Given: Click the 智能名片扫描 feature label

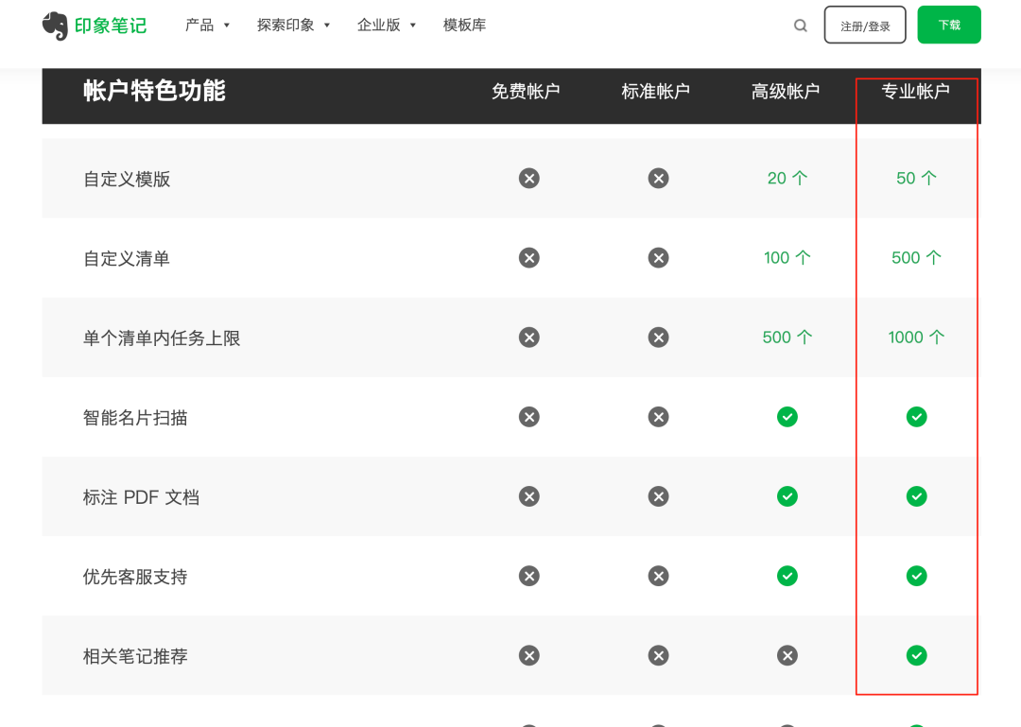Looking at the screenshot, I should [x=135, y=418].
